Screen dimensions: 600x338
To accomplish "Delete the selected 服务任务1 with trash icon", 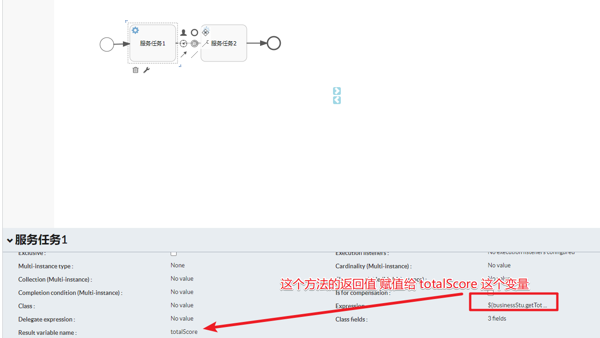I will pyautogui.click(x=135, y=70).
